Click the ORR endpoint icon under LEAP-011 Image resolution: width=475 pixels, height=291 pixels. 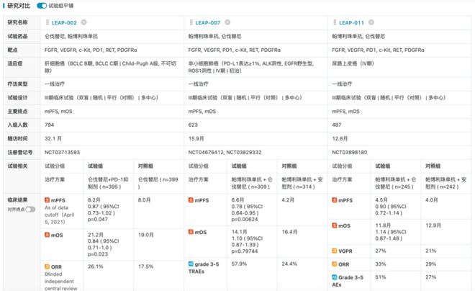[335, 264]
